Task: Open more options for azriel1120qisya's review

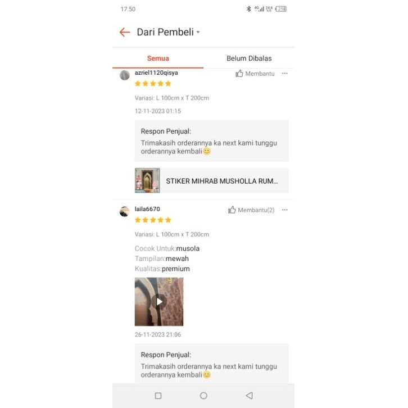Action: coord(285,74)
